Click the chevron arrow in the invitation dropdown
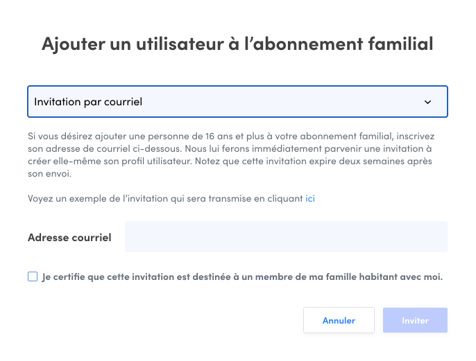Viewport: 476px width, 361px height. pyautogui.click(x=427, y=102)
